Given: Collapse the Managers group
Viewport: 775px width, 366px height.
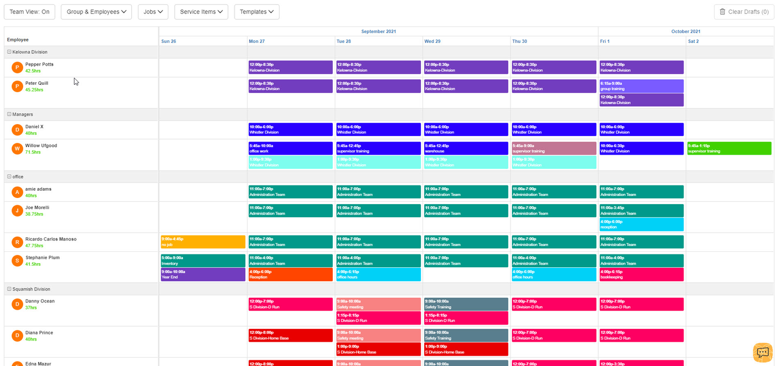Looking at the screenshot, I should click(x=9, y=114).
